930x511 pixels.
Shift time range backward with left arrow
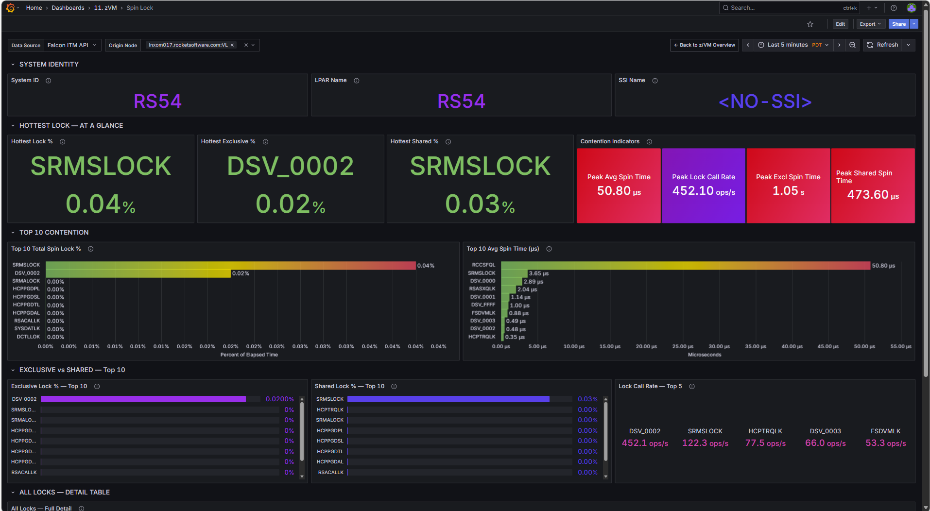click(x=748, y=45)
